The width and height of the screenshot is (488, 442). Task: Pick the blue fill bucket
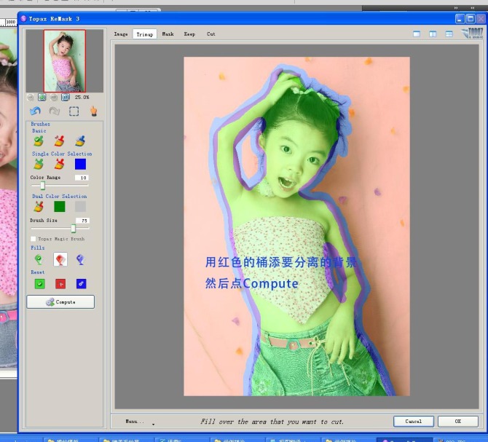81,259
